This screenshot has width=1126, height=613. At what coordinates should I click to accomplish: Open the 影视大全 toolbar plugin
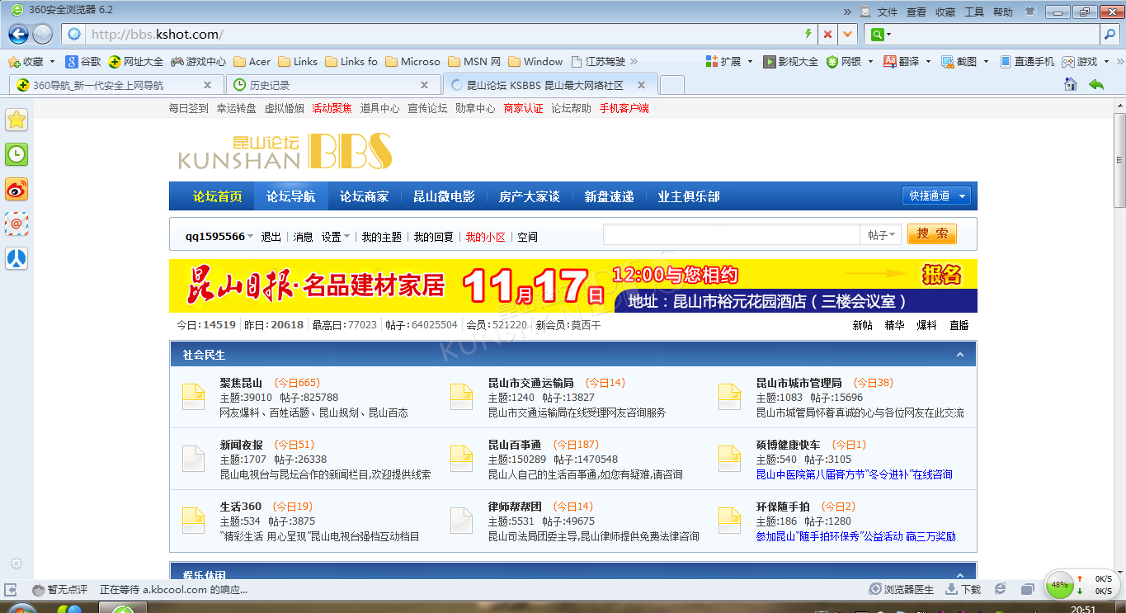[791, 62]
